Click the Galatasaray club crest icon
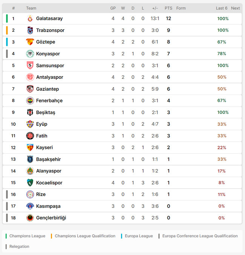This screenshot has width=245, height=255. point(30,18)
